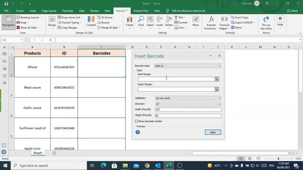303x170 pixels.
Task: Click the Width (Pound) field
Action: 188,110
